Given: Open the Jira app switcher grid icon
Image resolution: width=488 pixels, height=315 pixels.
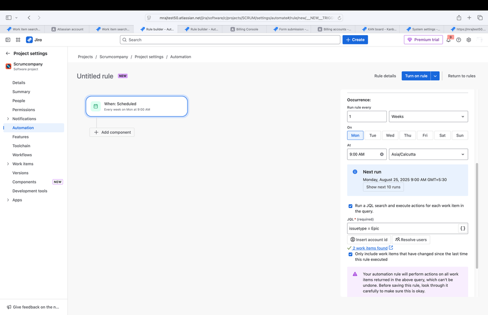Looking at the screenshot, I should [x=18, y=40].
